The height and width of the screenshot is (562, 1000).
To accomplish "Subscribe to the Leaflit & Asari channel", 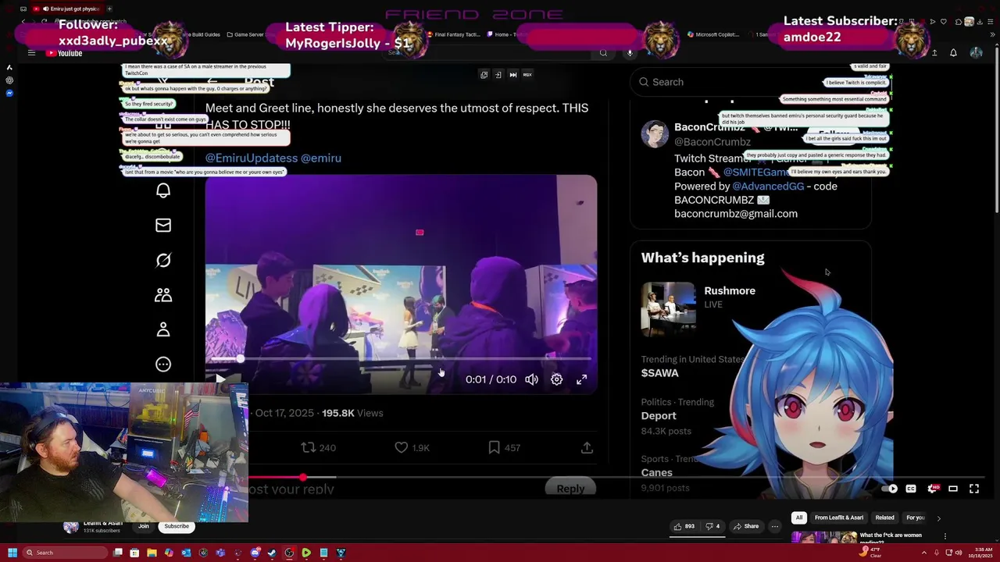I will (177, 526).
